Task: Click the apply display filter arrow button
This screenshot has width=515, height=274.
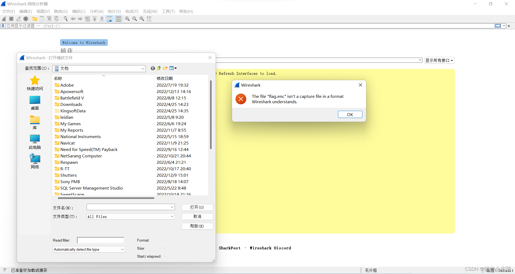Action: [498, 26]
